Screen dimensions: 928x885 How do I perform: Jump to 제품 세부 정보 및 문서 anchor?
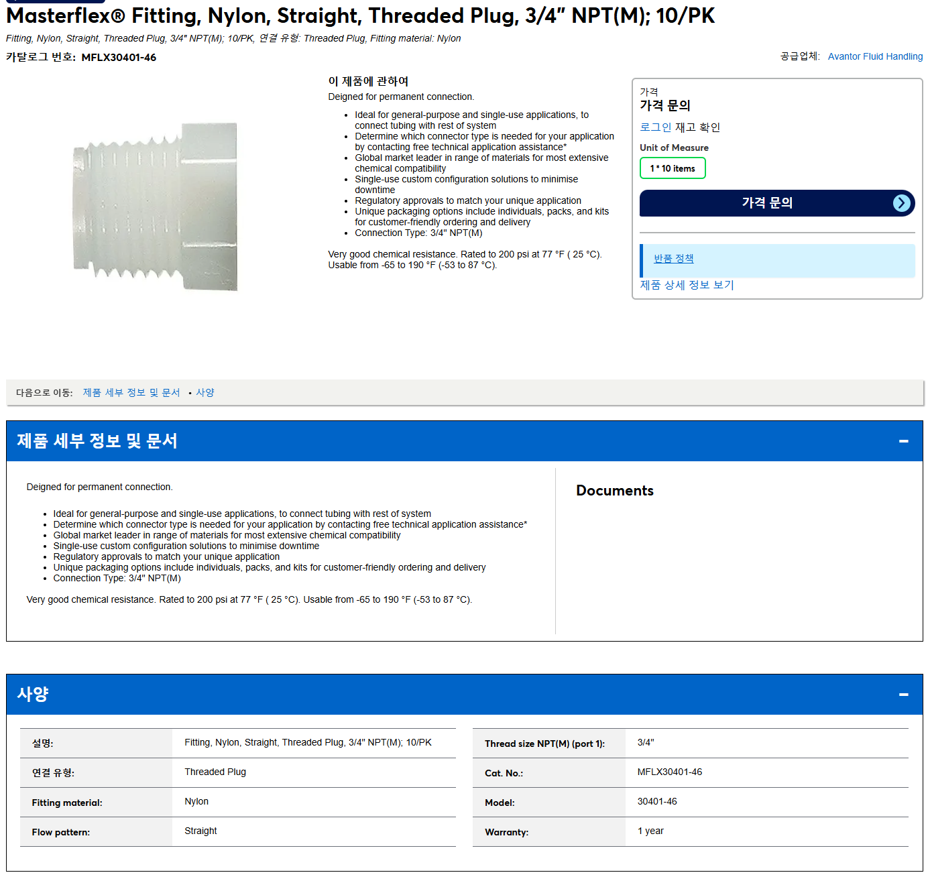(131, 393)
